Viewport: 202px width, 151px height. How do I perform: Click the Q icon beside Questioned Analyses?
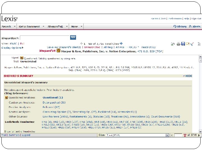(6, 98)
